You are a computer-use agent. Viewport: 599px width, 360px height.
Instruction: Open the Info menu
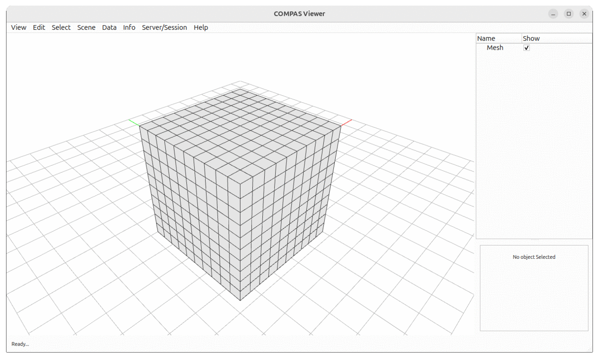coord(129,27)
